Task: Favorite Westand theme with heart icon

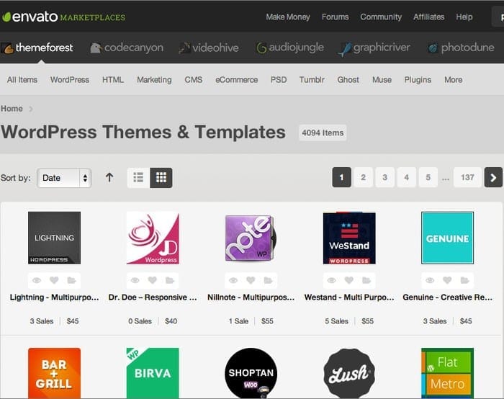Action: coord(349,280)
